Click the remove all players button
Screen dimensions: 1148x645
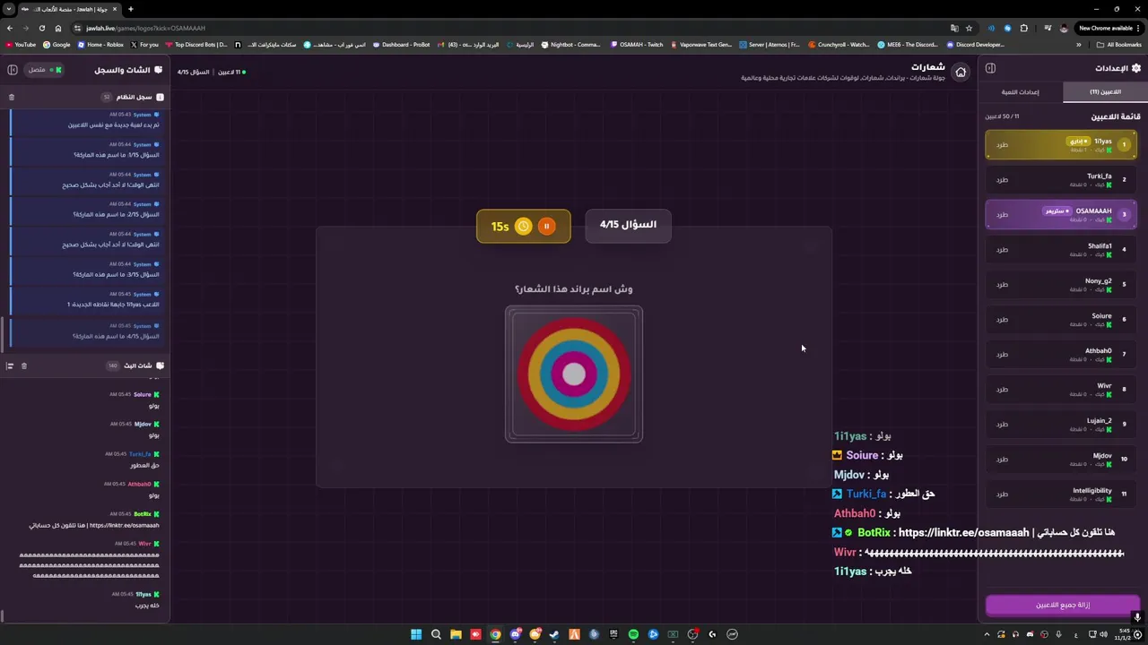1063,605
